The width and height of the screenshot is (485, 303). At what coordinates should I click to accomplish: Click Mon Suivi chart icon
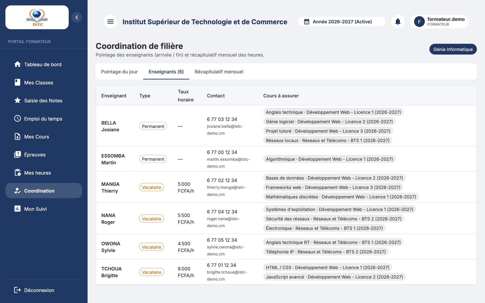pyautogui.click(x=18, y=209)
